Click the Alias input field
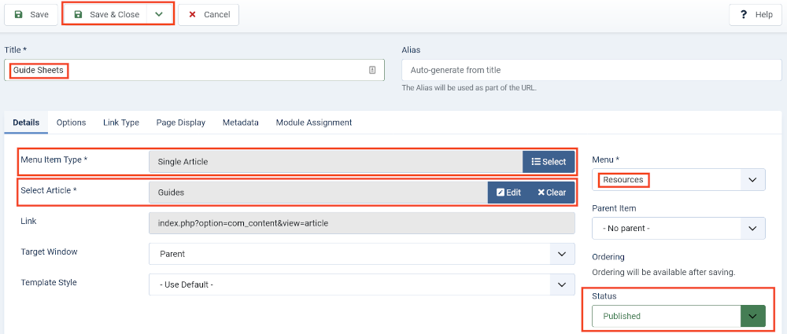The height and width of the screenshot is (334, 787). (592, 70)
